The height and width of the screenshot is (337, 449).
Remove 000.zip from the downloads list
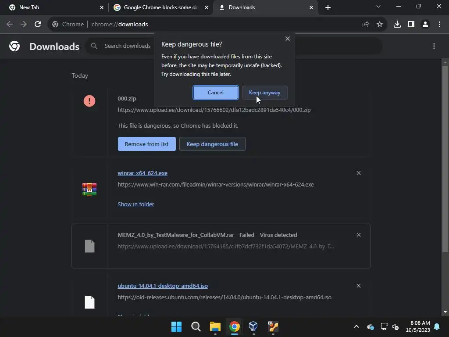coord(146,144)
